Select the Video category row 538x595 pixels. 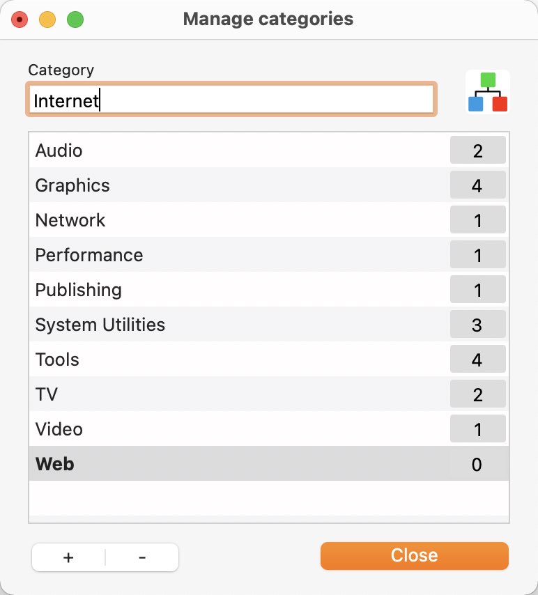tap(269, 429)
